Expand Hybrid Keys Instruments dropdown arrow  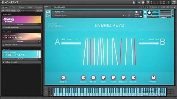coord(40,59)
